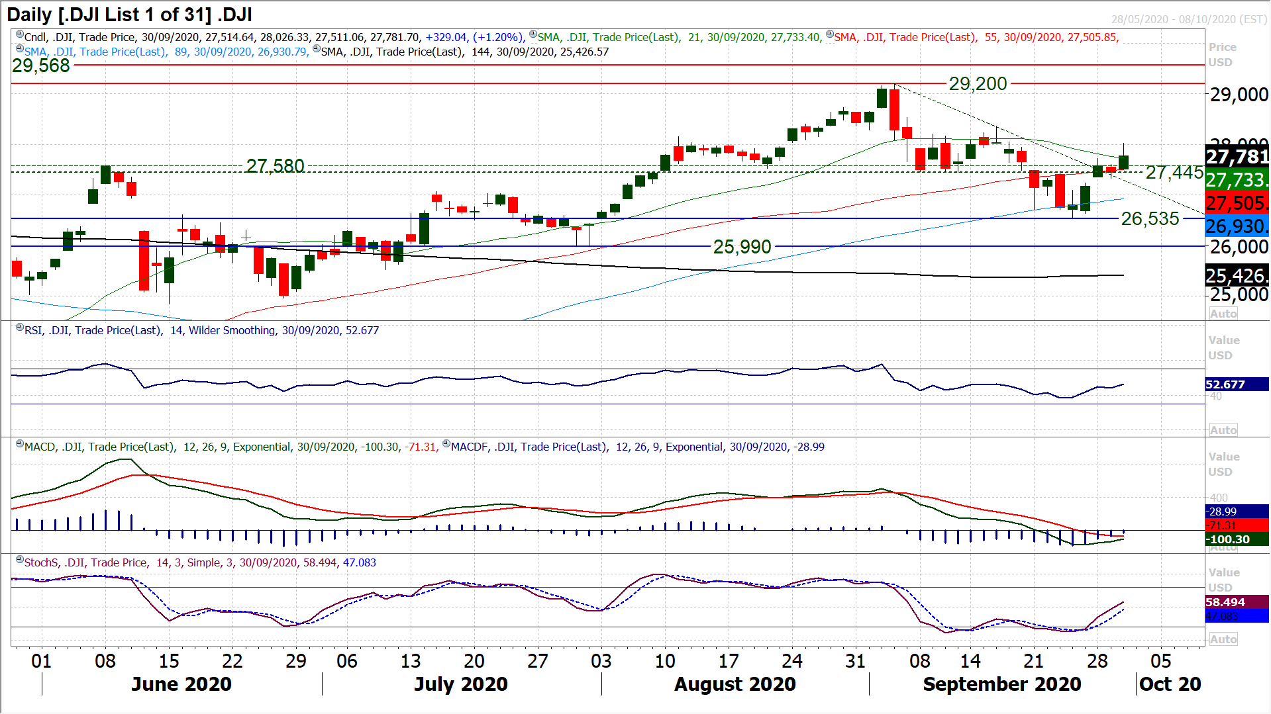
Task: Click the StochS indicator marker icon
Action: coord(20,560)
